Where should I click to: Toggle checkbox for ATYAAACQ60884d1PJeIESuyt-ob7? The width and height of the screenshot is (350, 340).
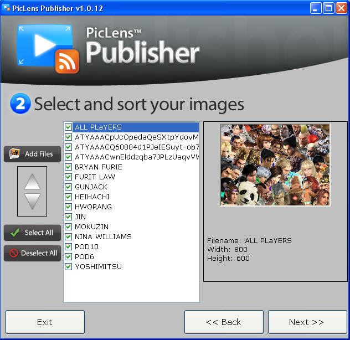pyautogui.click(x=68, y=147)
